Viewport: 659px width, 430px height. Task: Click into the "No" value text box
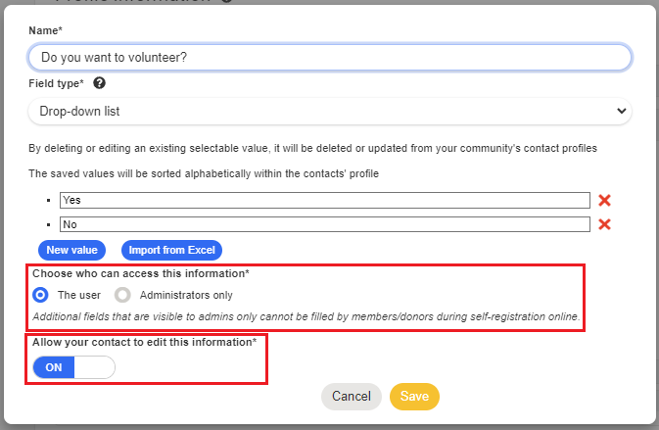[x=324, y=224]
